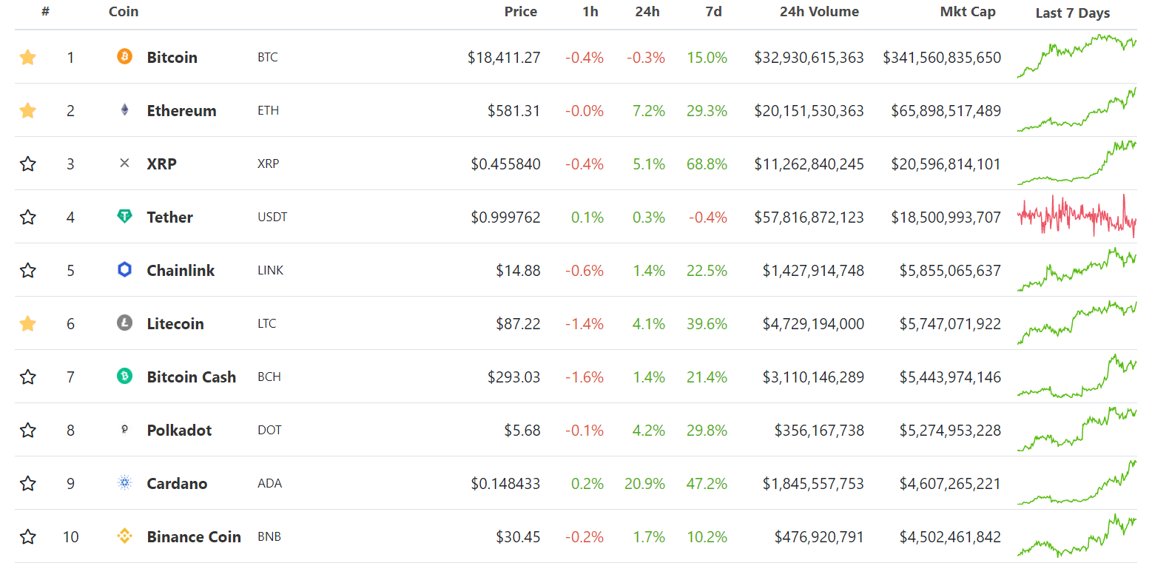Mark Bitcoin Cash as favorite
This screenshot has height=563, width=1152.
27,377
